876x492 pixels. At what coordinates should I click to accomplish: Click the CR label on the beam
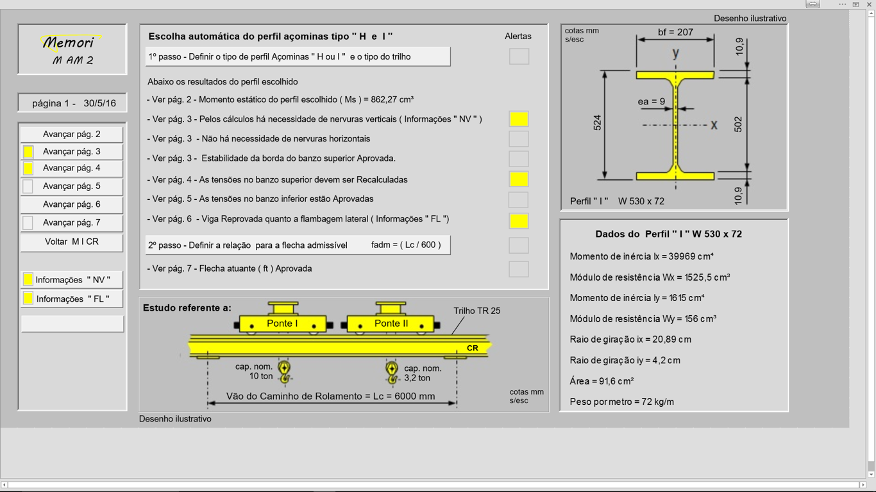[473, 348]
